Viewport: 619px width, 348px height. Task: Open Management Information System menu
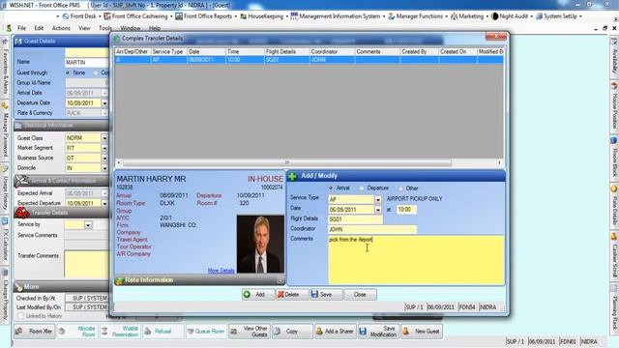[x=338, y=16]
